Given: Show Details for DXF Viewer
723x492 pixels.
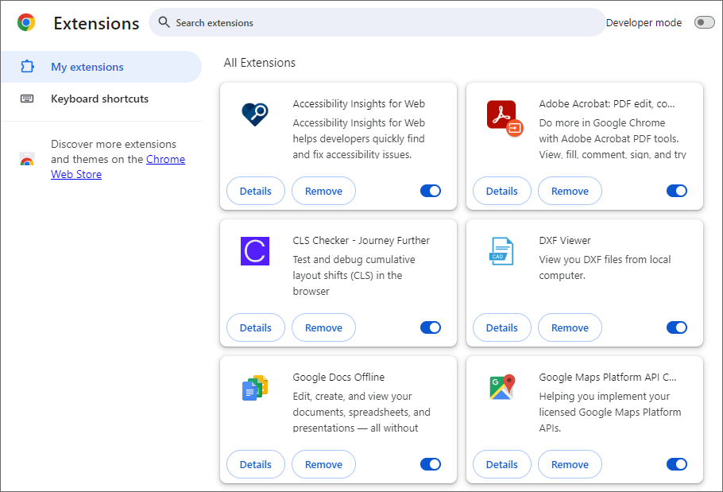Looking at the screenshot, I should (501, 327).
